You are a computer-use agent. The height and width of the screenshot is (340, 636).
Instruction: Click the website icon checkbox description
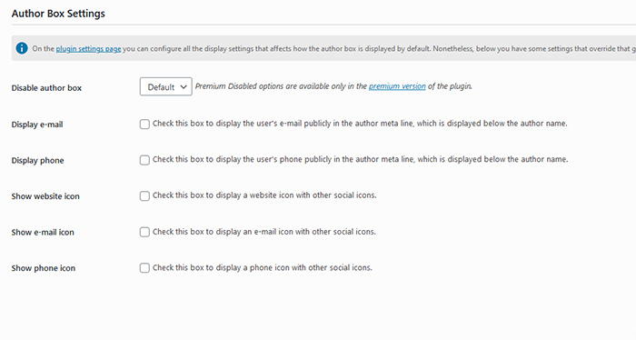pyautogui.click(x=264, y=195)
